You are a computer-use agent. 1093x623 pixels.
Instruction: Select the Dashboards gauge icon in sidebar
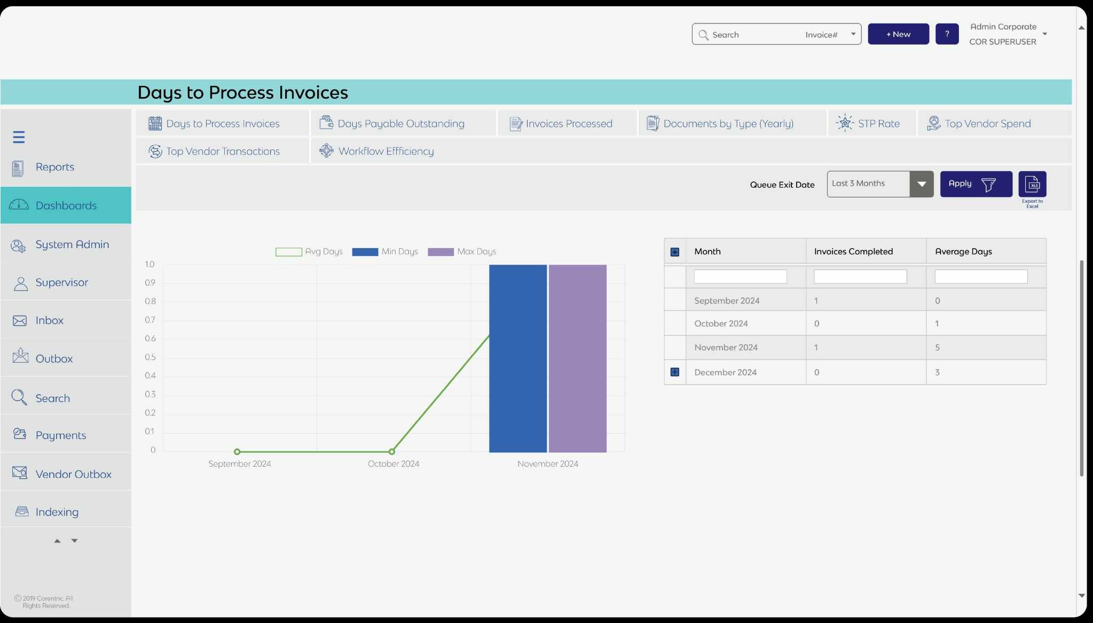[x=19, y=205]
